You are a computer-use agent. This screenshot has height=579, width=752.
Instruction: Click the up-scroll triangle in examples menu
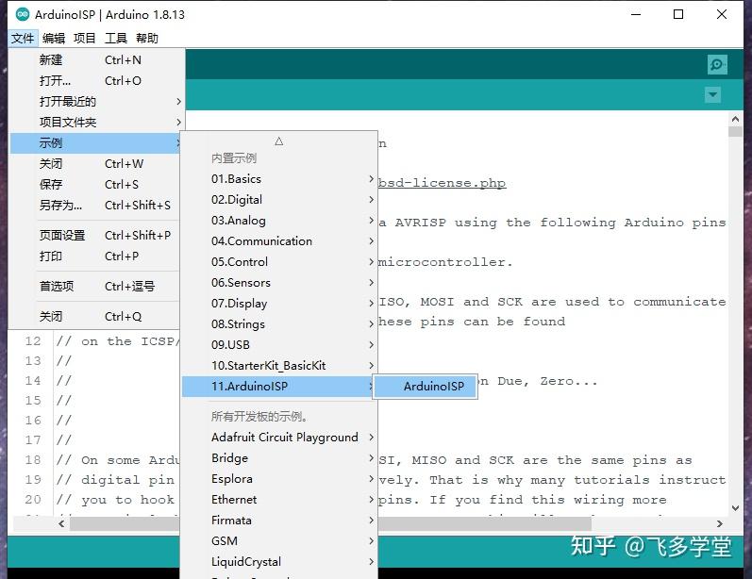[279, 141]
